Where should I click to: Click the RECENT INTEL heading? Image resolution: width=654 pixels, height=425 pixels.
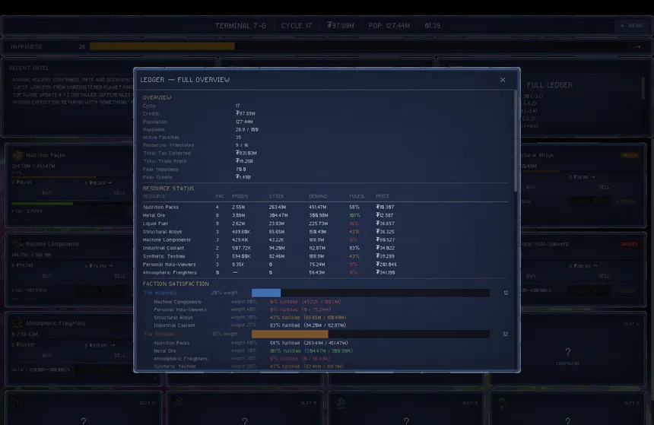pyautogui.click(x=29, y=68)
